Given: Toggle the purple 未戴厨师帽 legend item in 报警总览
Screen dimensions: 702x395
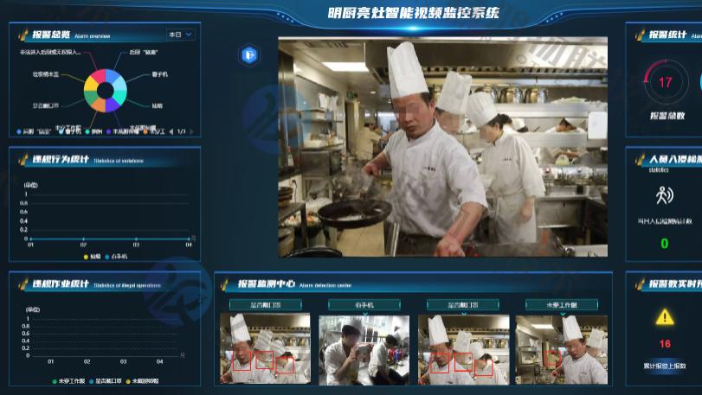Looking at the screenshot, I should 123,132.
